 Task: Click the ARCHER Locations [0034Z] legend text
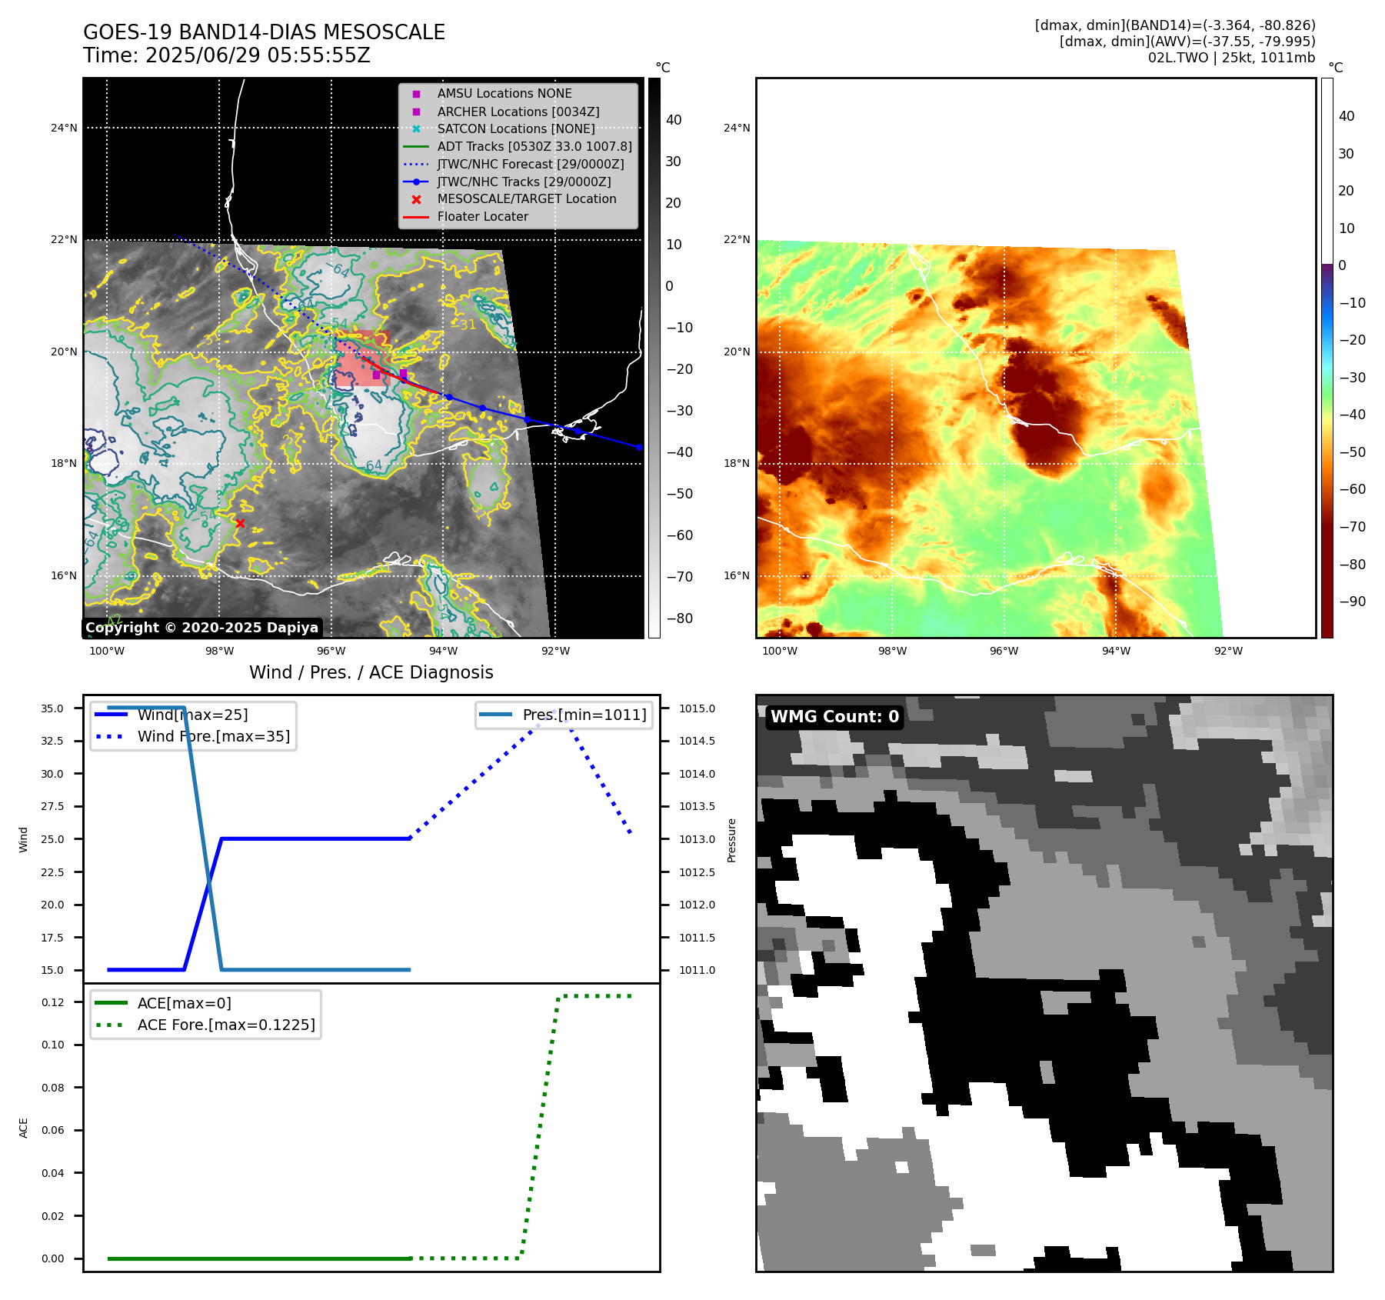click(x=518, y=112)
